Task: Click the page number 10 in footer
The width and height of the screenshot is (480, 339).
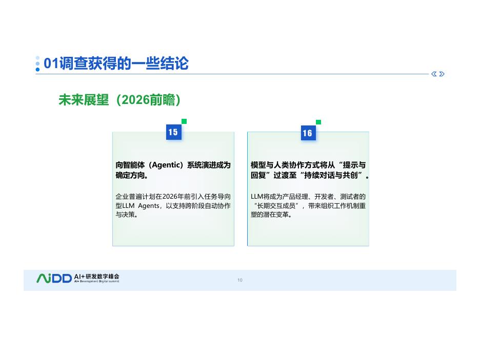Action: pyautogui.click(x=240, y=280)
